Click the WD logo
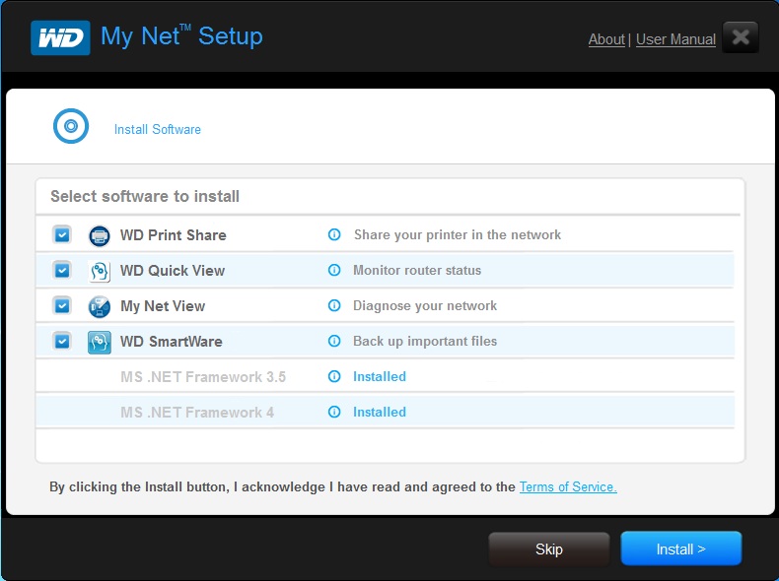Image resolution: width=779 pixels, height=581 pixels. tap(60, 37)
